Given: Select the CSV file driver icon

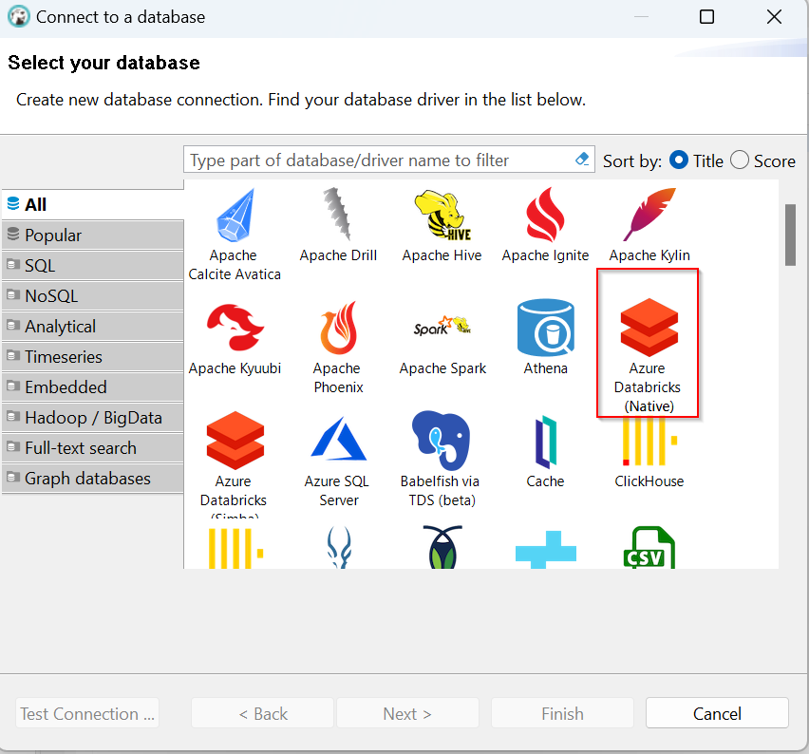Looking at the screenshot, I should [x=649, y=548].
